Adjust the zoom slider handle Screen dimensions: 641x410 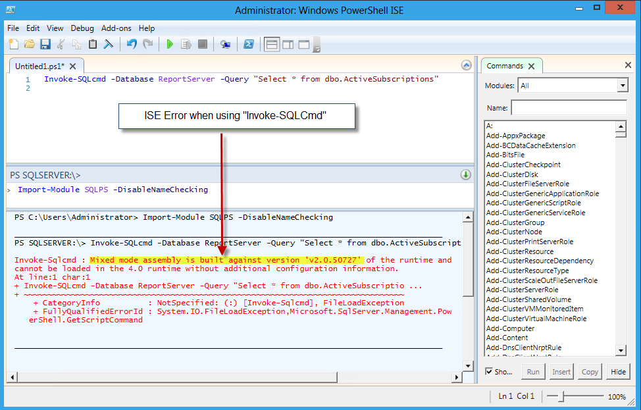pyautogui.click(x=562, y=396)
